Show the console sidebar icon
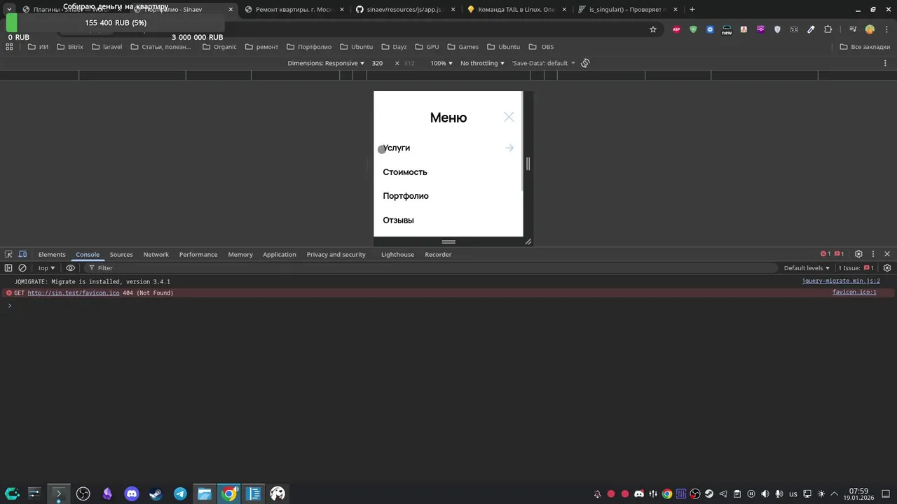Image resolution: width=897 pixels, height=504 pixels. pos(8,268)
